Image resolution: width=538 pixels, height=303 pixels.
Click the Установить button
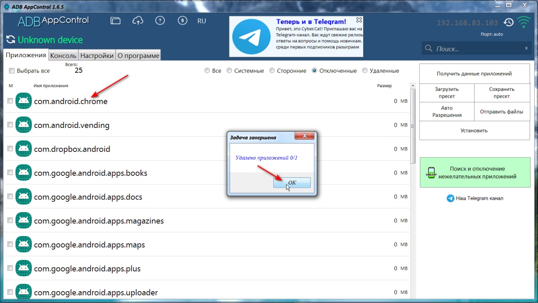tap(475, 130)
